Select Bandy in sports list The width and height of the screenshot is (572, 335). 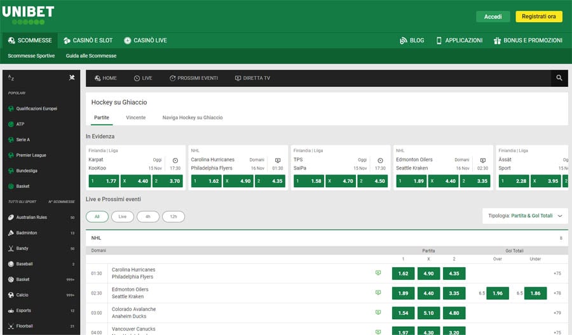click(41, 248)
